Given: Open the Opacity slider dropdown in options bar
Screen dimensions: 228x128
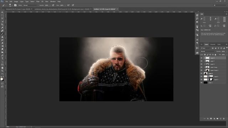Looking at the screenshot, I should [50, 5].
